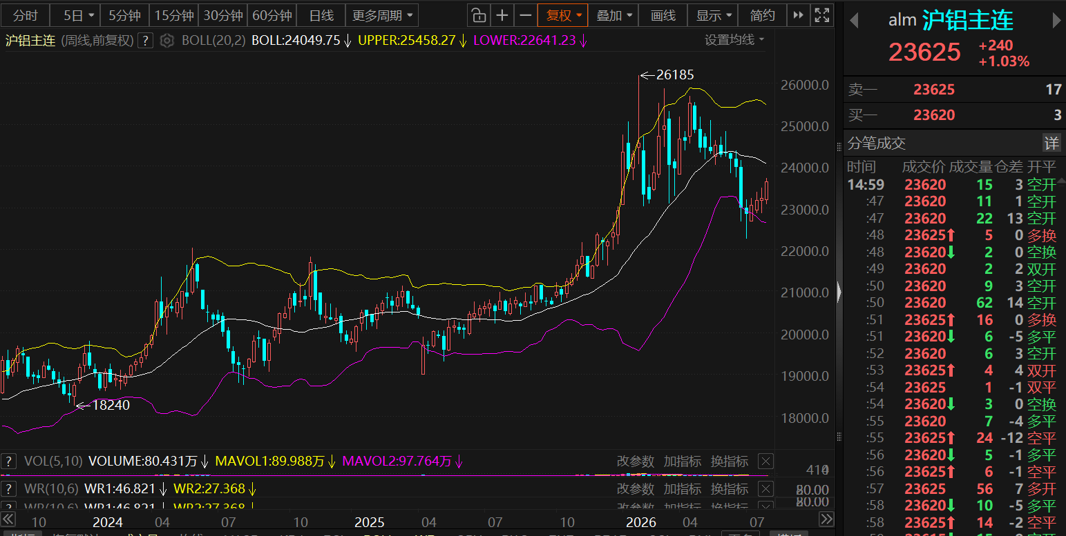Click 改参数 for VOL indicator
Viewport: 1066px width, 536px height.
tap(635, 461)
